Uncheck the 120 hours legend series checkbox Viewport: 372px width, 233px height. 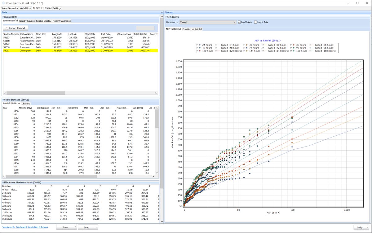pyautogui.click(x=197, y=51)
